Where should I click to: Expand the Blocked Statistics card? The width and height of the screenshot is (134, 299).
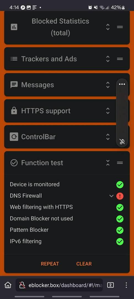pos(108,27)
